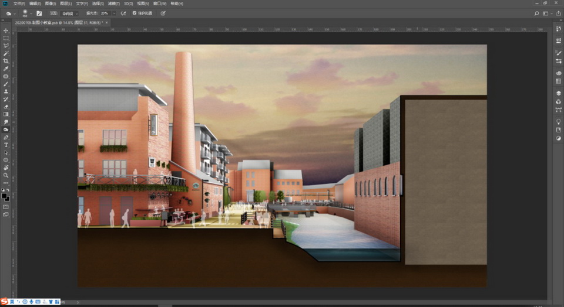The width and height of the screenshot is (564, 307).
Task: Close the 20200709 document tab
Action: [x=106, y=22]
